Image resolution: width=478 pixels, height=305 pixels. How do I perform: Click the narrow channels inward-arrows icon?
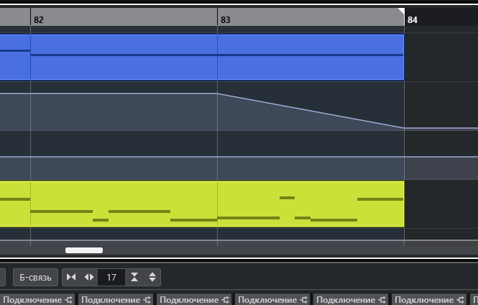pyautogui.click(x=71, y=278)
